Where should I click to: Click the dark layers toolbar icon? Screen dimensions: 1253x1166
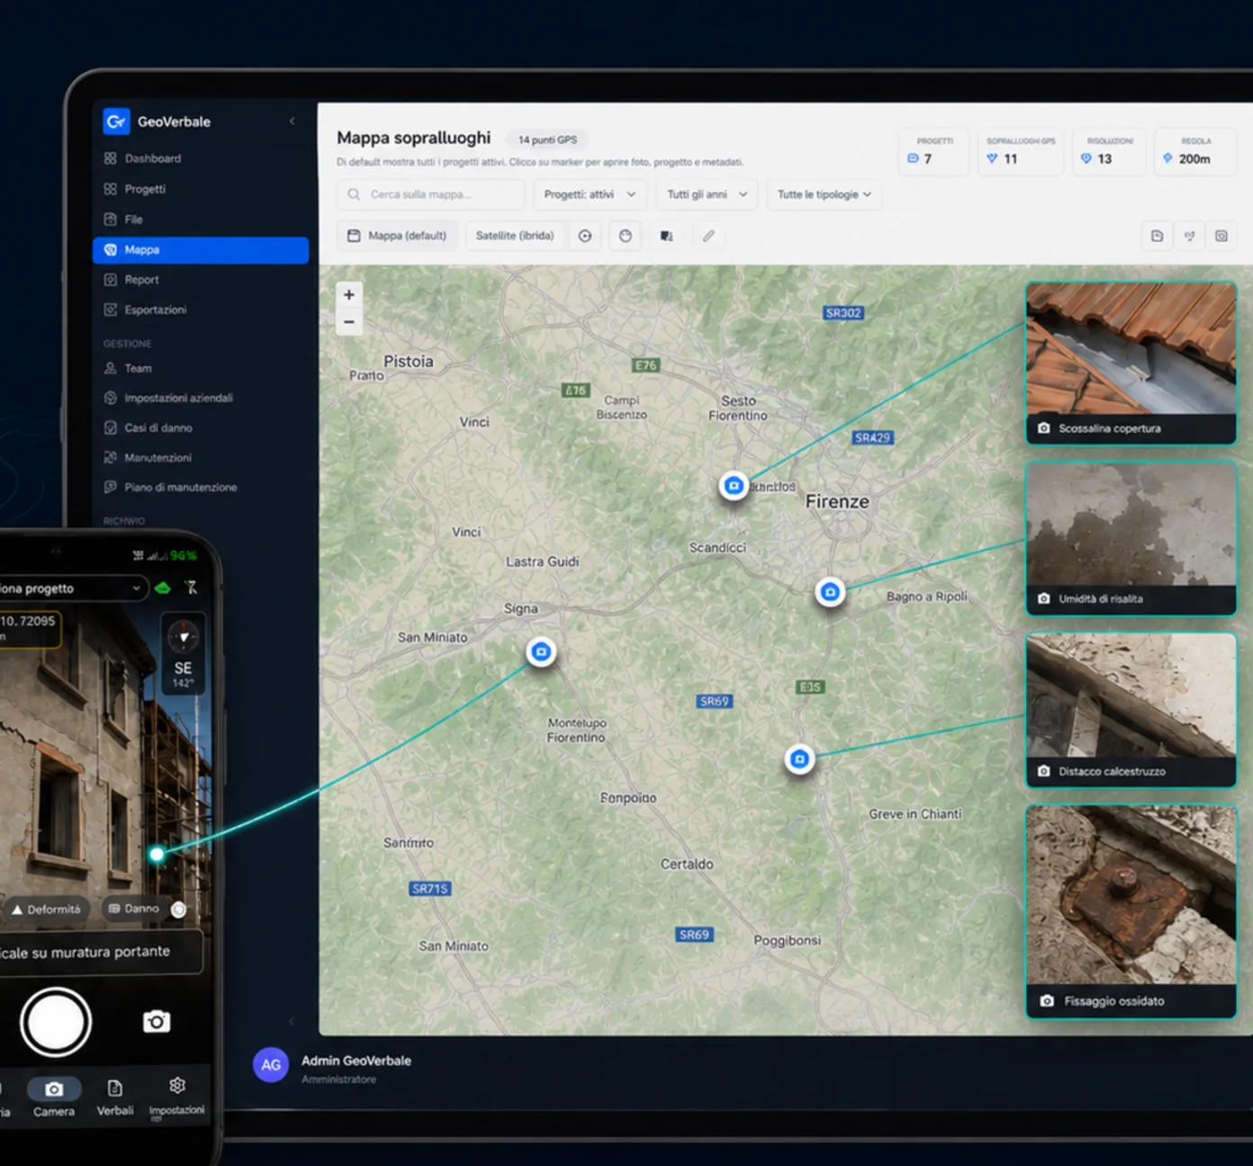coord(666,236)
